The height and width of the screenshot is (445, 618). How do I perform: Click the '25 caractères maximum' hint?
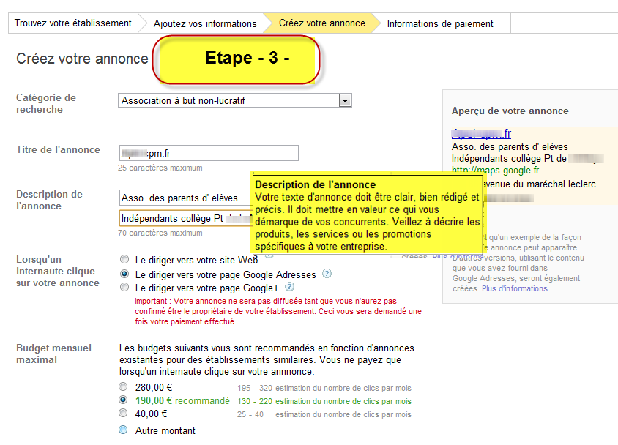[160, 168]
